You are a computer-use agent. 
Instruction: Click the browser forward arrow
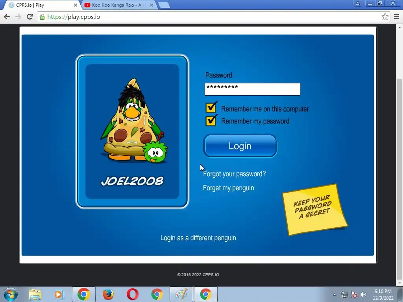coord(18,17)
